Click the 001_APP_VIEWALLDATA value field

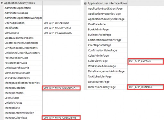coord(62,33)
